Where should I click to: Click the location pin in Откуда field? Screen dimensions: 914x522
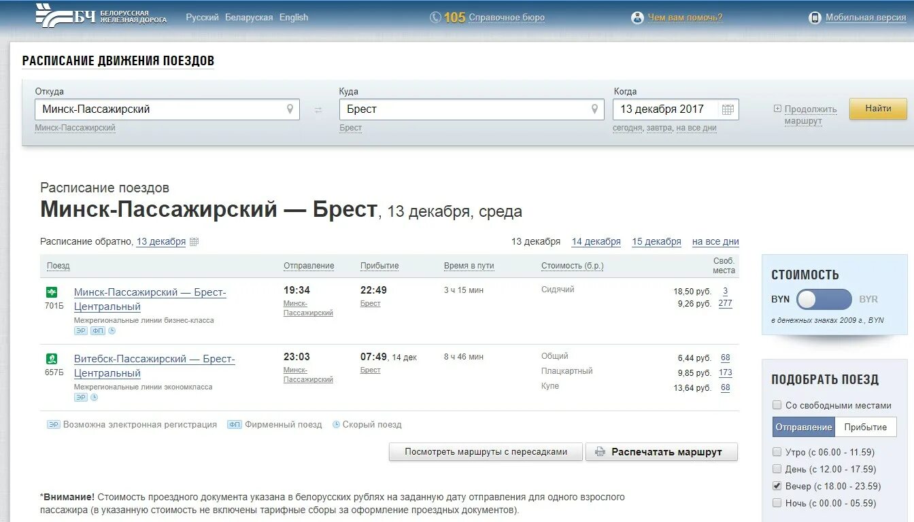pyautogui.click(x=290, y=109)
